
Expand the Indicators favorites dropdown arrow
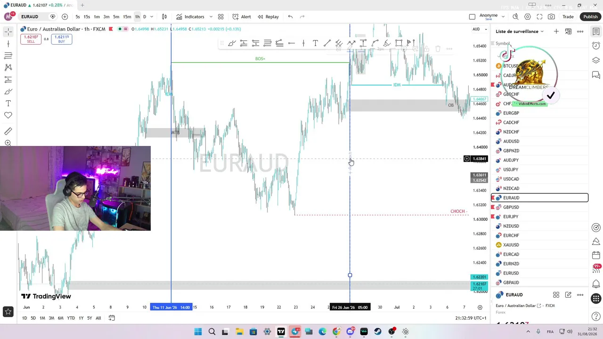[211, 17]
